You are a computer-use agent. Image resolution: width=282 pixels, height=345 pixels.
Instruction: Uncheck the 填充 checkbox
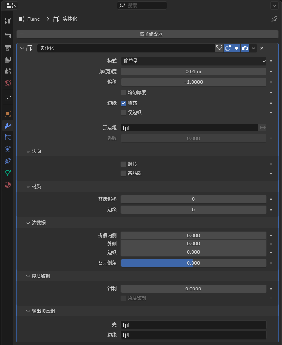(x=123, y=103)
